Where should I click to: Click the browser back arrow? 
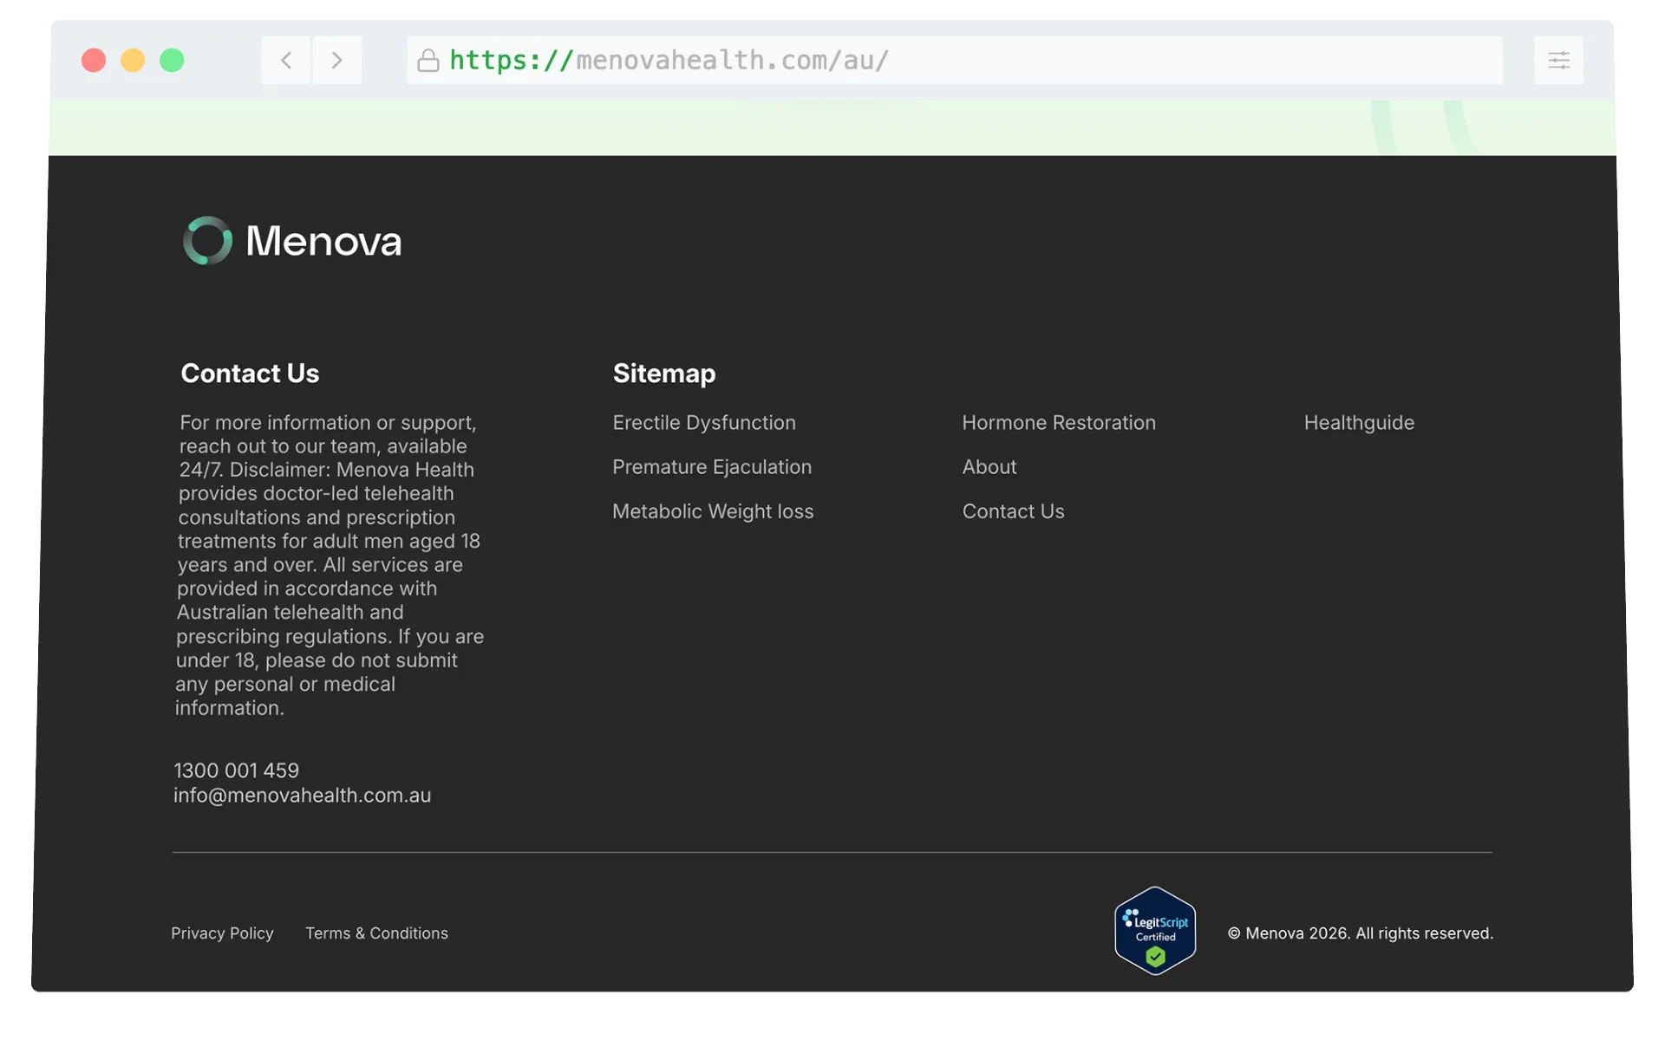286,61
